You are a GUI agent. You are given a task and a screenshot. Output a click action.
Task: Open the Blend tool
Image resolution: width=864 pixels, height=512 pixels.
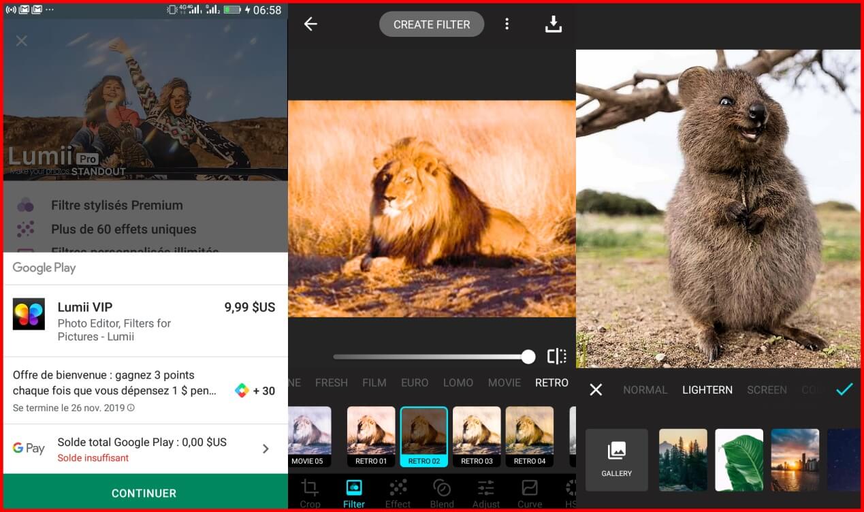pyautogui.click(x=442, y=493)
